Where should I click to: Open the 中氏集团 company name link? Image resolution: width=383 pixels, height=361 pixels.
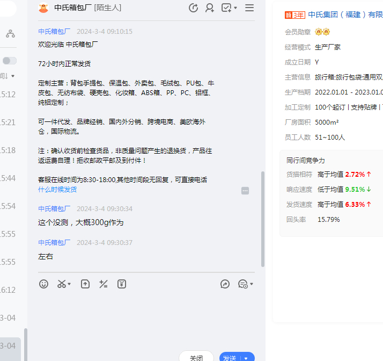click(x=345, y=15)
